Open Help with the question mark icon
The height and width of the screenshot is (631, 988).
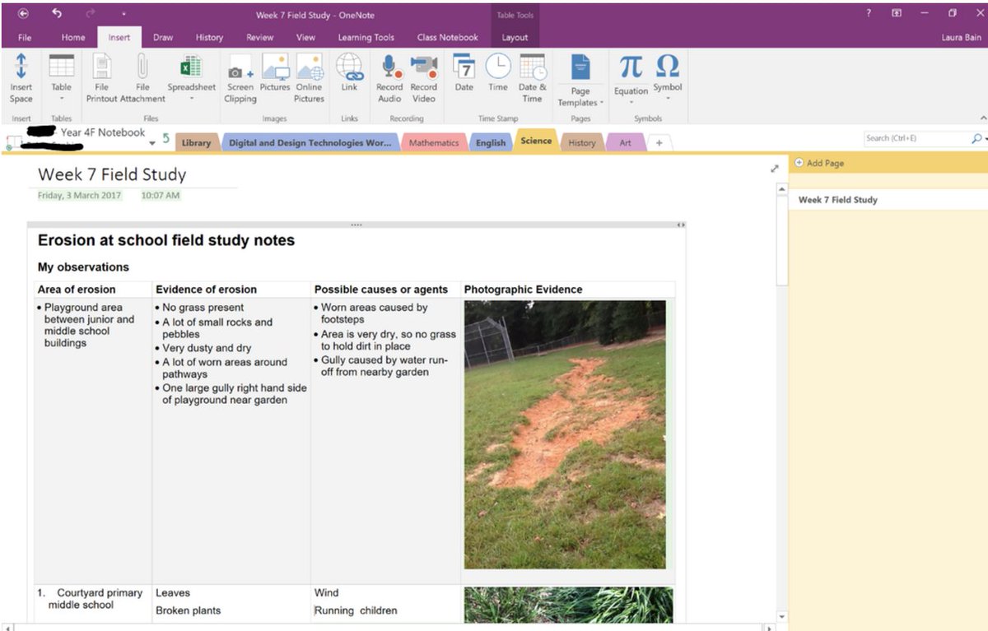tap(869, 13)
